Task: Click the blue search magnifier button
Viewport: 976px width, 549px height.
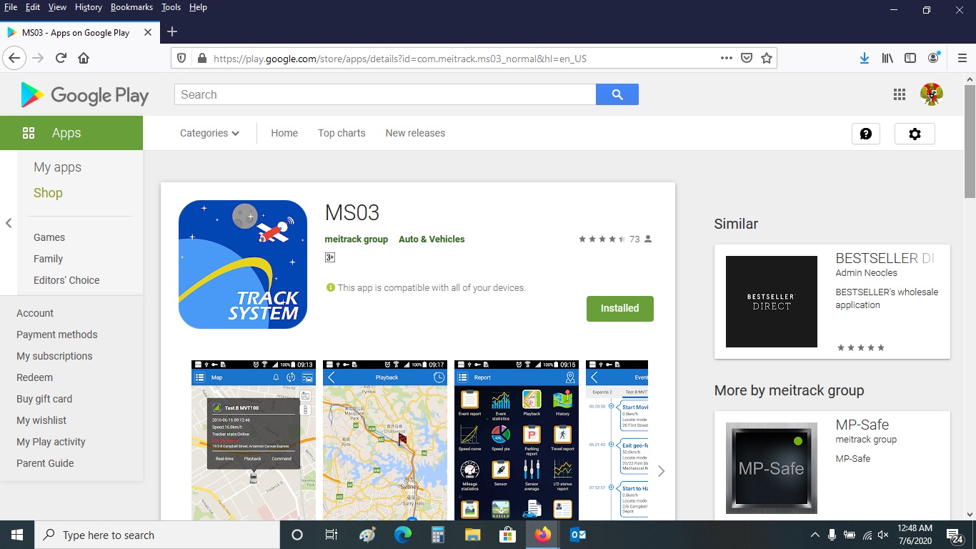Action: [x=617, y=94]
